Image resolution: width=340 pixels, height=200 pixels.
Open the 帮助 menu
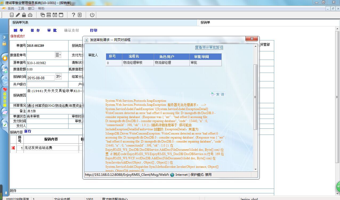click(x=41, y=9)
